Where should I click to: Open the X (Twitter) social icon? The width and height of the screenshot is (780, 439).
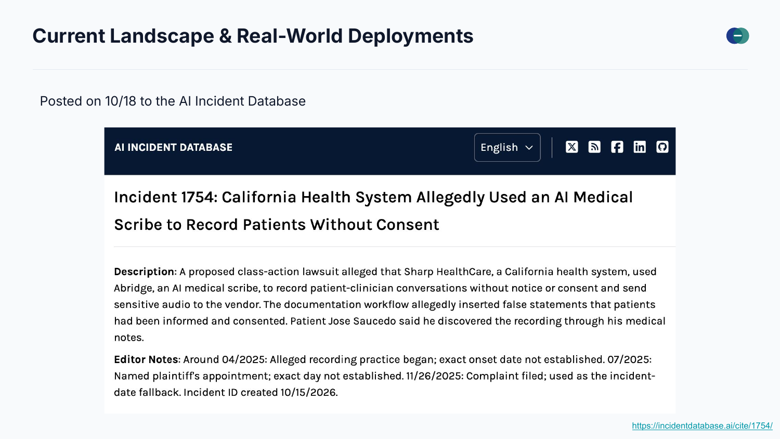click(x=572, y=147)
